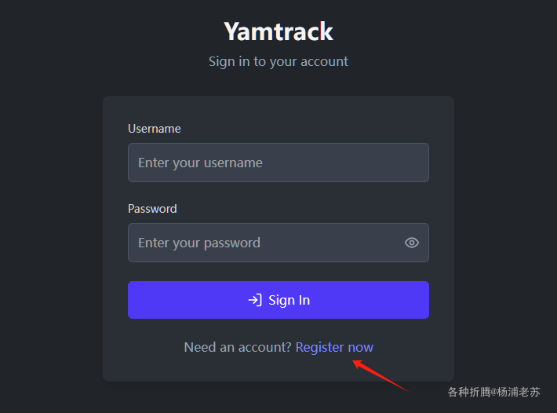Viewport: 557px width, 413px height.
Task: Click the red arrow annotation pointing at Register
Action: [x=380, y=376]
